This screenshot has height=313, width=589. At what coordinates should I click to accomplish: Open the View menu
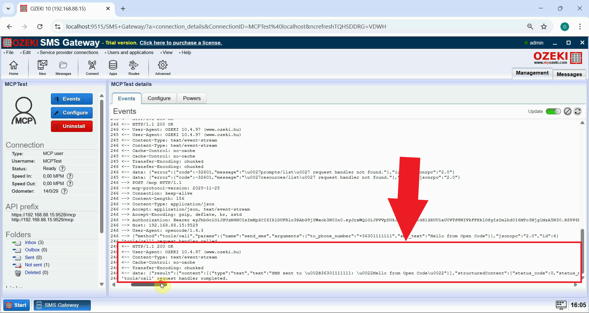click(167, 52)
